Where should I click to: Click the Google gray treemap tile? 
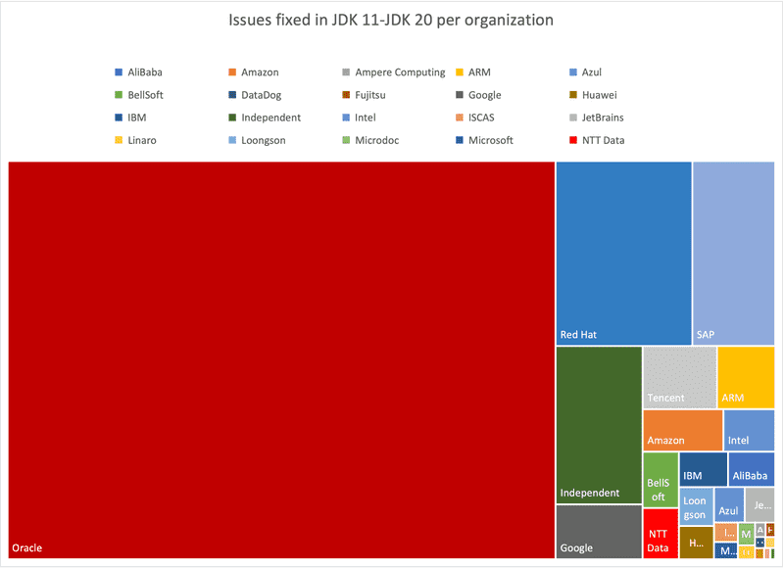click(599, 531)
